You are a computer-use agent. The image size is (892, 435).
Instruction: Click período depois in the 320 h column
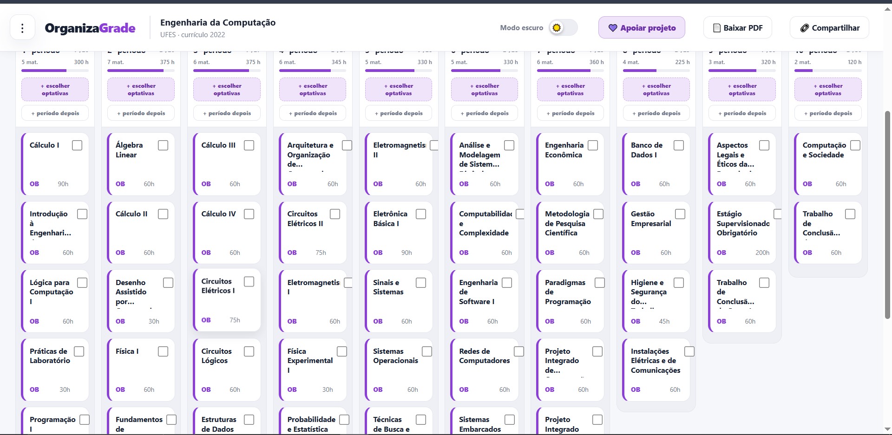742,113
